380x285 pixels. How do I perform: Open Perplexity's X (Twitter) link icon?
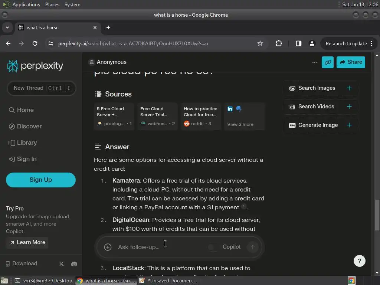tap(62, 264)
